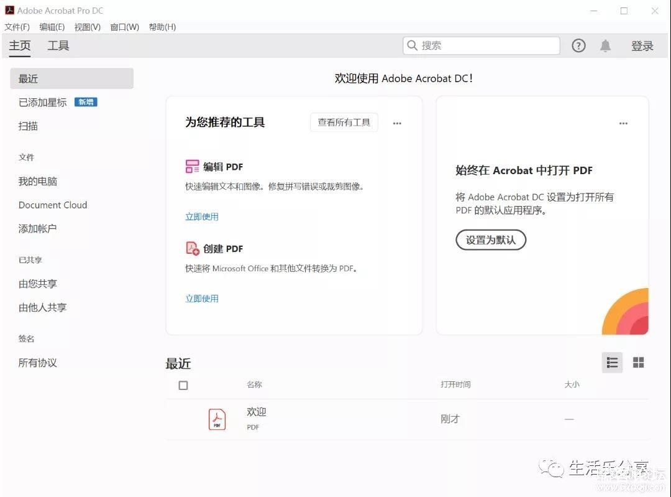Image resolution: width=671 pixels, height=497 pixels.
Task: Open the 欢迎 PDF file icon
Action: tap(217, 419)
